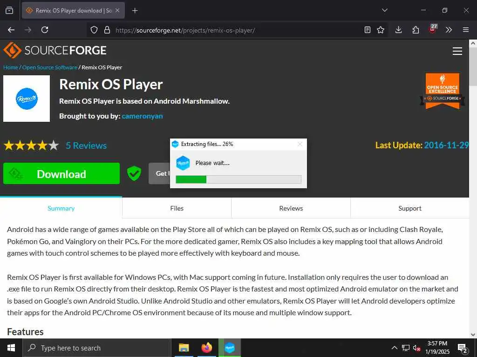Open File Explorer from taskbar

184,348
